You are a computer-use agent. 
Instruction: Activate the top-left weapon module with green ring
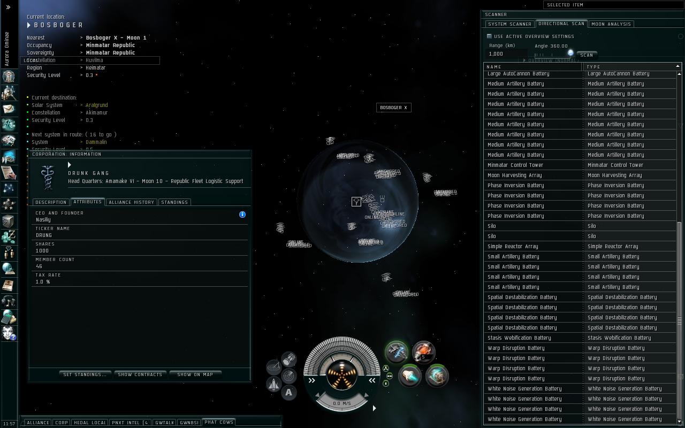(x=397, y=351)
